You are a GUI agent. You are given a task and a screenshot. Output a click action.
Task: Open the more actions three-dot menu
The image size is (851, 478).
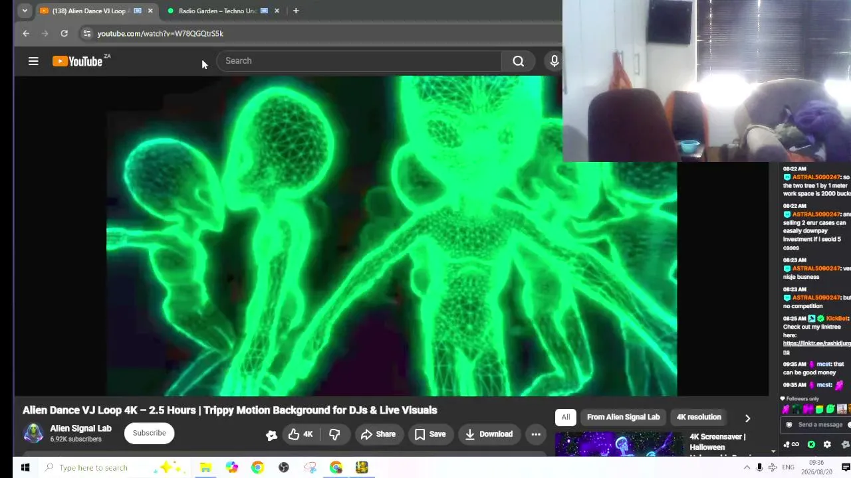(x=536, y=434)
